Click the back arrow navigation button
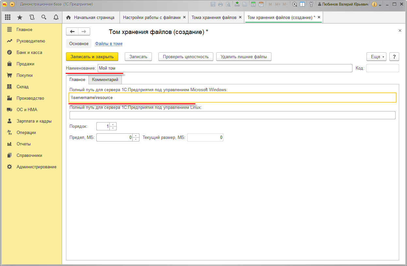Image resolution: width=407 pixels, height=266 pixels. (72, 31)
